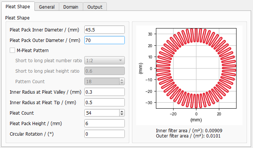Click the Inner filter area readout text
253x148 pixels.
click(189, 131)
